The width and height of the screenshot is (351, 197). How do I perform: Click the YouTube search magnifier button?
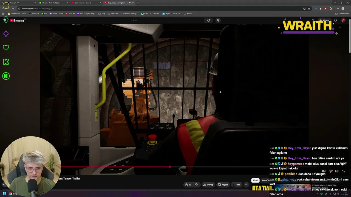pyautogui.click(x=209, y=20)
